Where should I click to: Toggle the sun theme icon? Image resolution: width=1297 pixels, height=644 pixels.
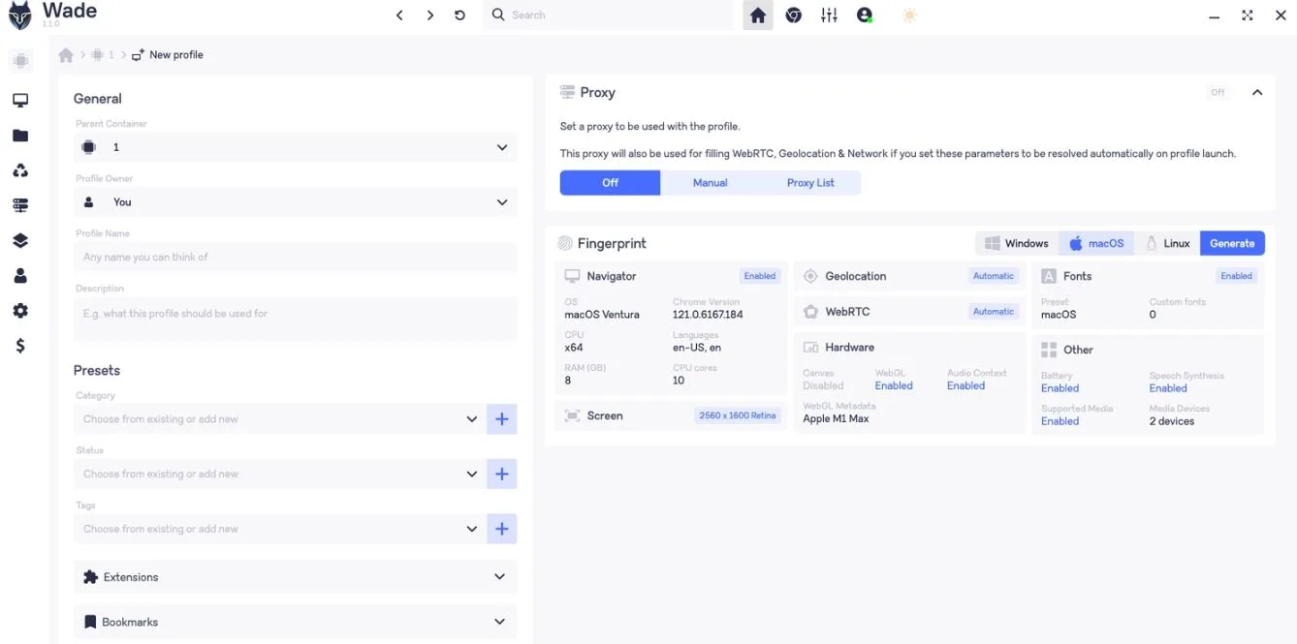pyautogui.click(x=909, y=15)
